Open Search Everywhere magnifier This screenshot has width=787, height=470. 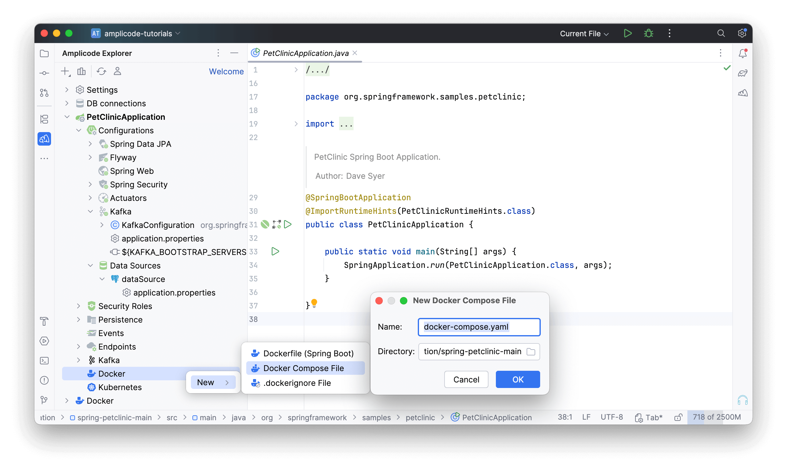coord(721,33)
